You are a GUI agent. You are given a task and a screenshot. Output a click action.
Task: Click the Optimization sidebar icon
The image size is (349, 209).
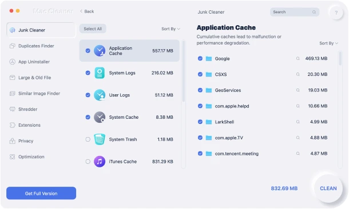12,157
